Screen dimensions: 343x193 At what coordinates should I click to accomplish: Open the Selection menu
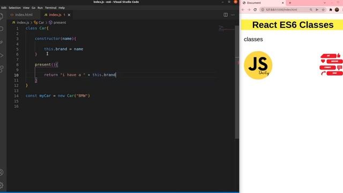coord(14,8)
